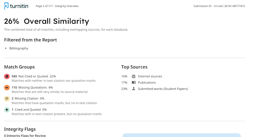Click the green Cited and Quoted icon
The image size is (255, 137).
(x=7, y=110)
